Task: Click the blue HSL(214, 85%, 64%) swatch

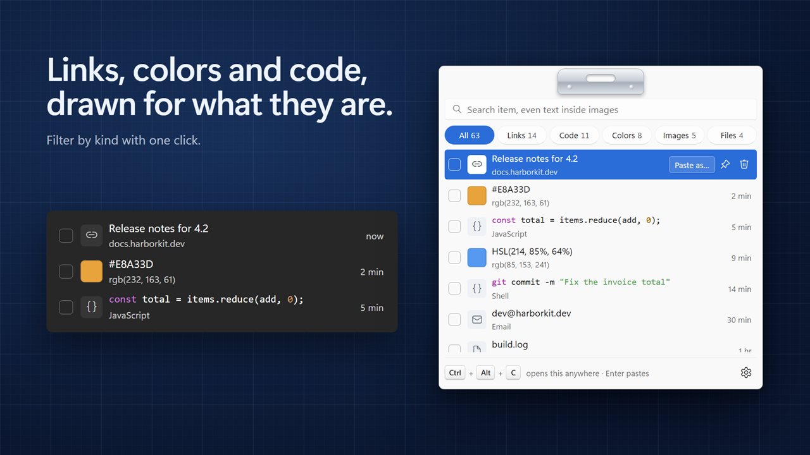Action: pos(477,257)
